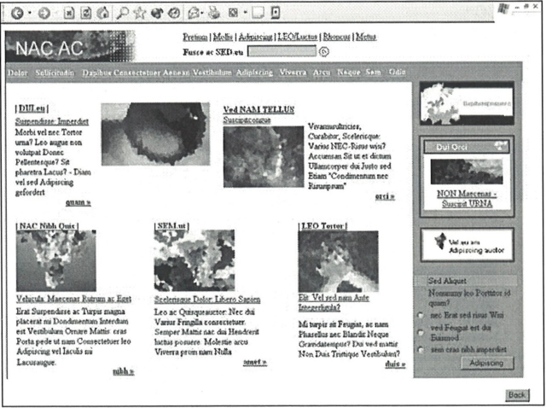Image resolution: width=546 pixels, height=408 pixels.
Task: Open 'Vehicula: Maecenas Rutrum ac Eget' link
Action: pyautogui.click(x=74, y=299)
